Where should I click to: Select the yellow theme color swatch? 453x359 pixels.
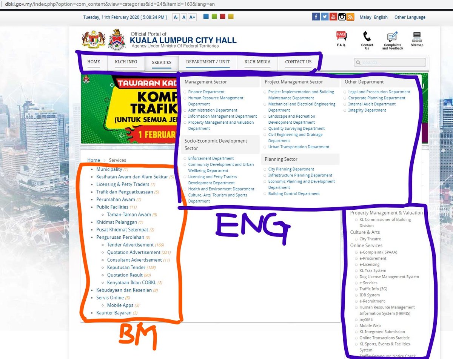pyautogui.click(x=231, y=17)
